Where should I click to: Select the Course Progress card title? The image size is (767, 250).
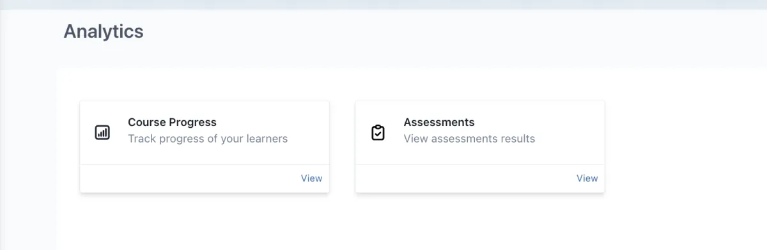click(x=172, y=122)
